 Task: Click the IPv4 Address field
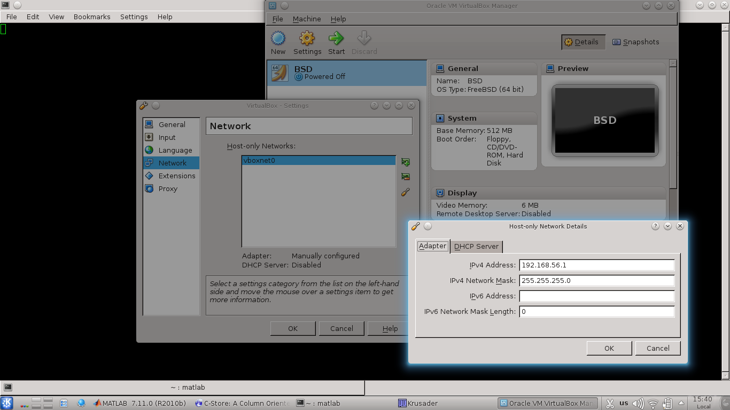coord(597,265)
